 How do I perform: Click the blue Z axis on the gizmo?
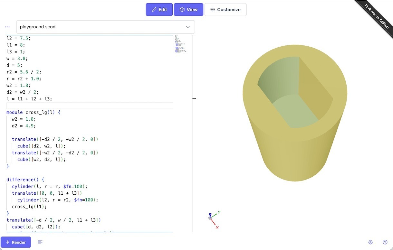210,215
